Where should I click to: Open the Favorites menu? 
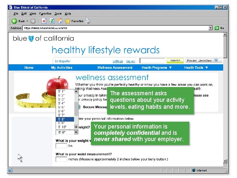(x=45, y=14)
